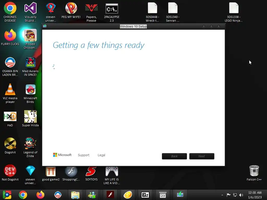Open the diamond steven univer... icon near SOYTOYS row
Screen dimensions: 267x200
point(31,171)
